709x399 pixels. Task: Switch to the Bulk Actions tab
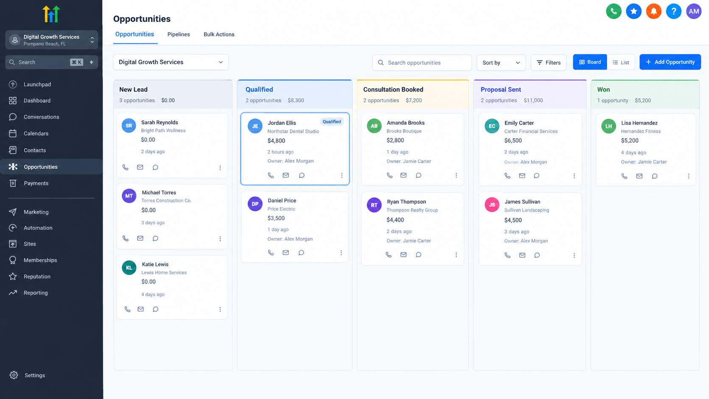coord(219,34)
